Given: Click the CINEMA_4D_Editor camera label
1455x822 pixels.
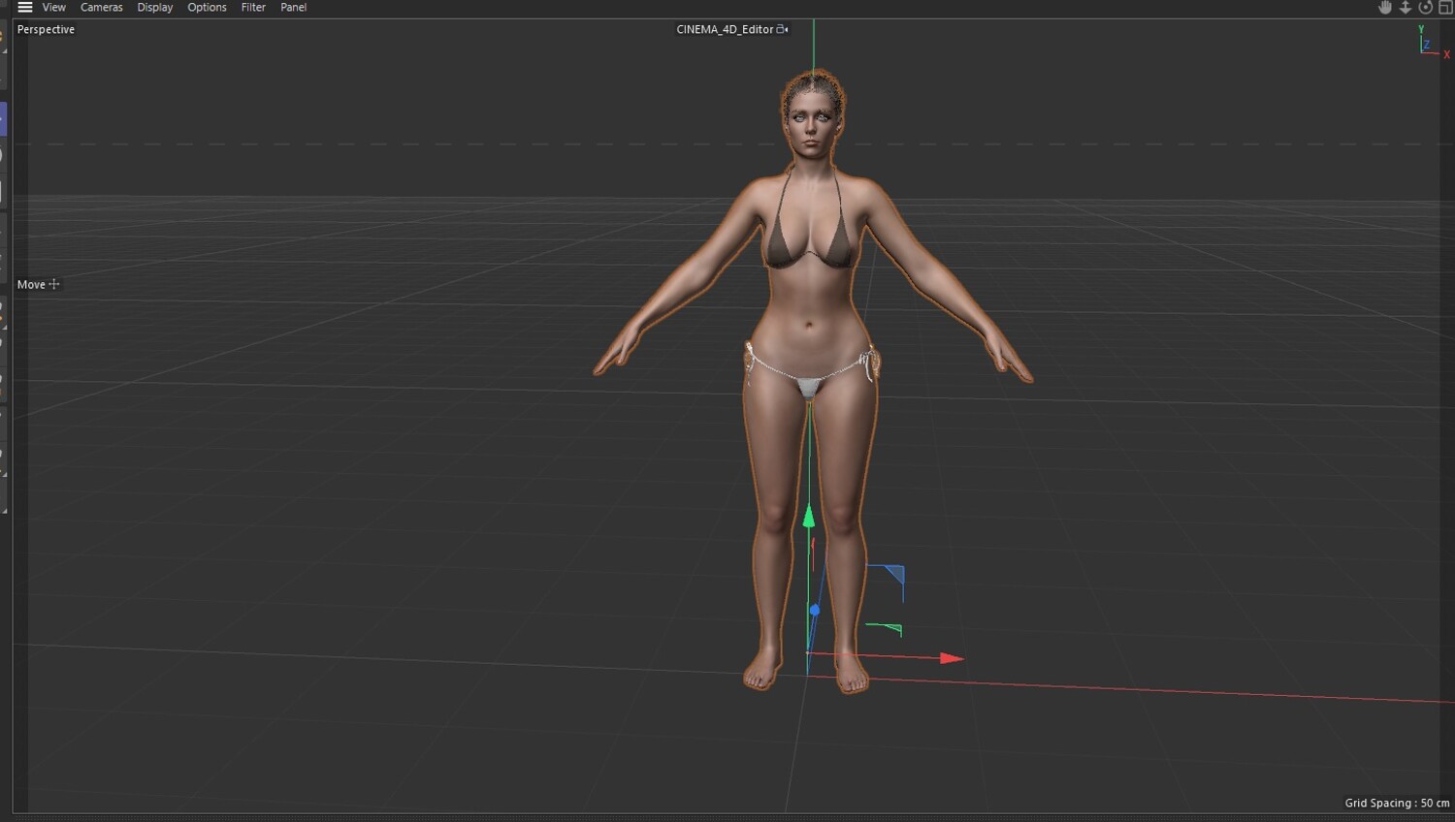Looking at the screenshot, I should pos(725,29).
